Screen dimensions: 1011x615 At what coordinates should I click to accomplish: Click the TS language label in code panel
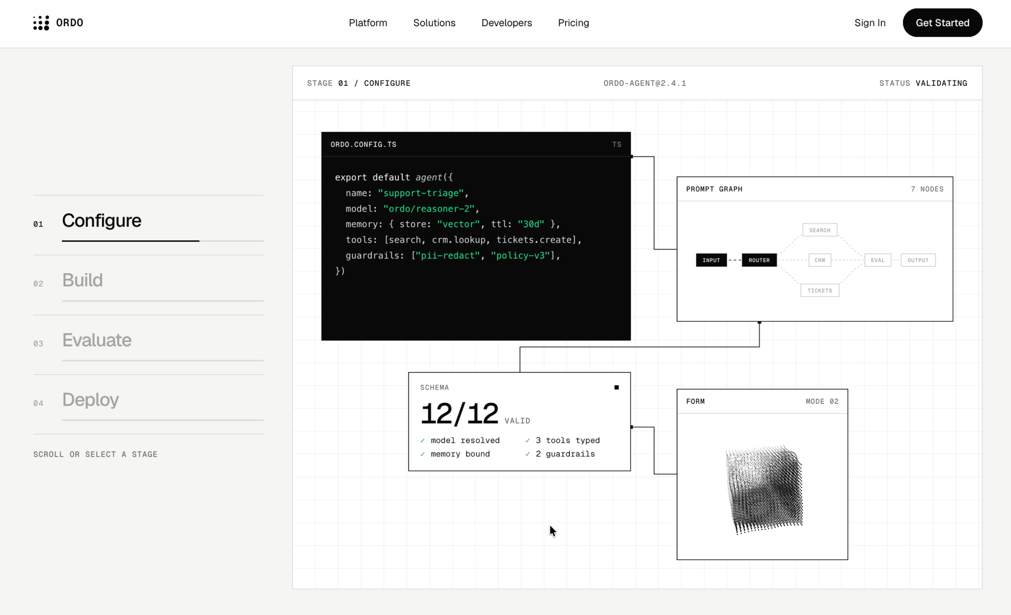point(617,144)
